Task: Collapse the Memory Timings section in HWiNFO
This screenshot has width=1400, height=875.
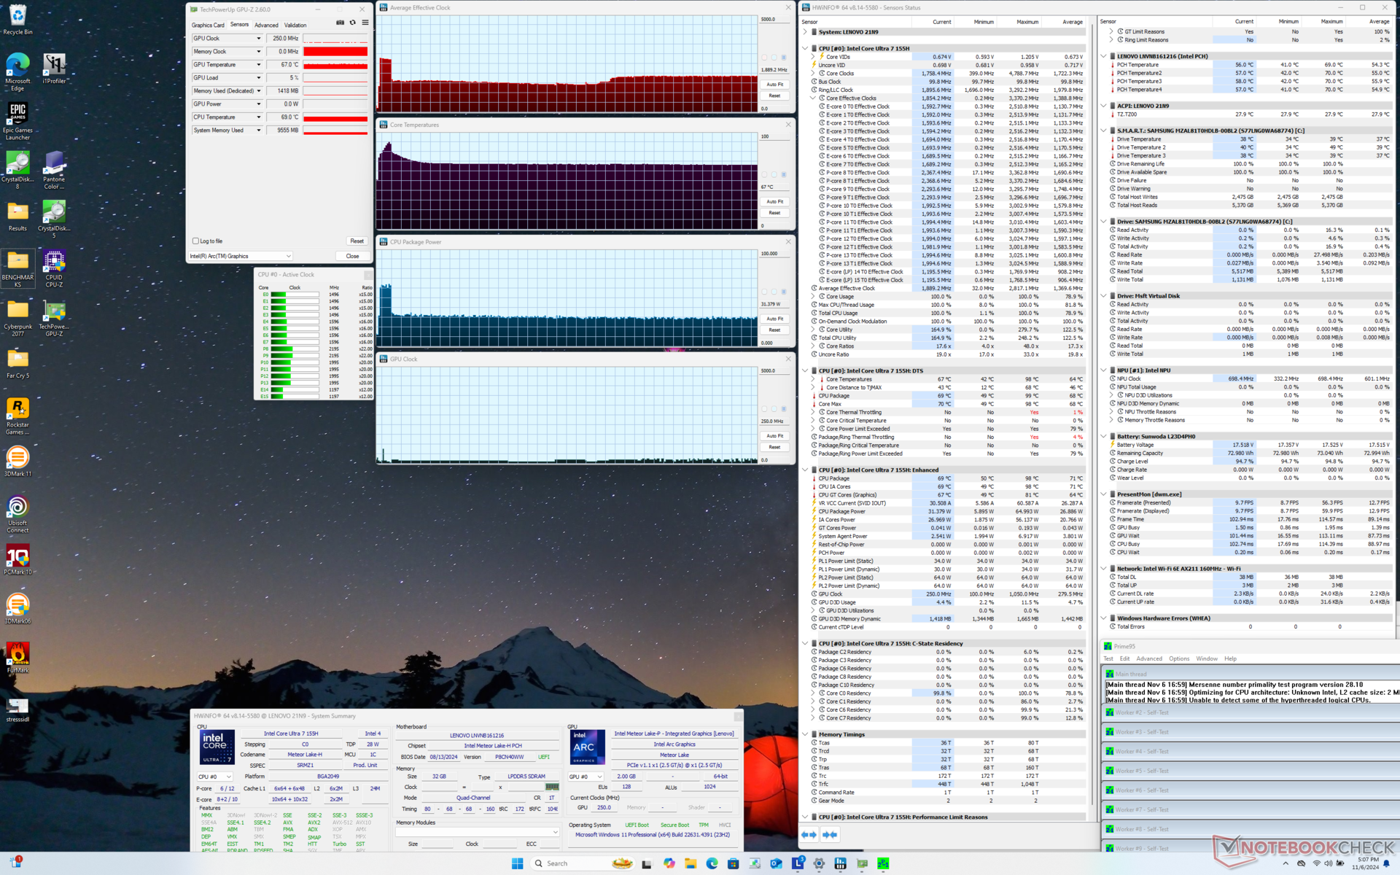Action: (805, 734)
